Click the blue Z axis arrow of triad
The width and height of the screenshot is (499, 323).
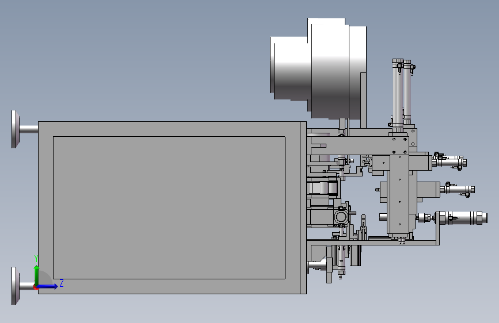tap(48, 286)
